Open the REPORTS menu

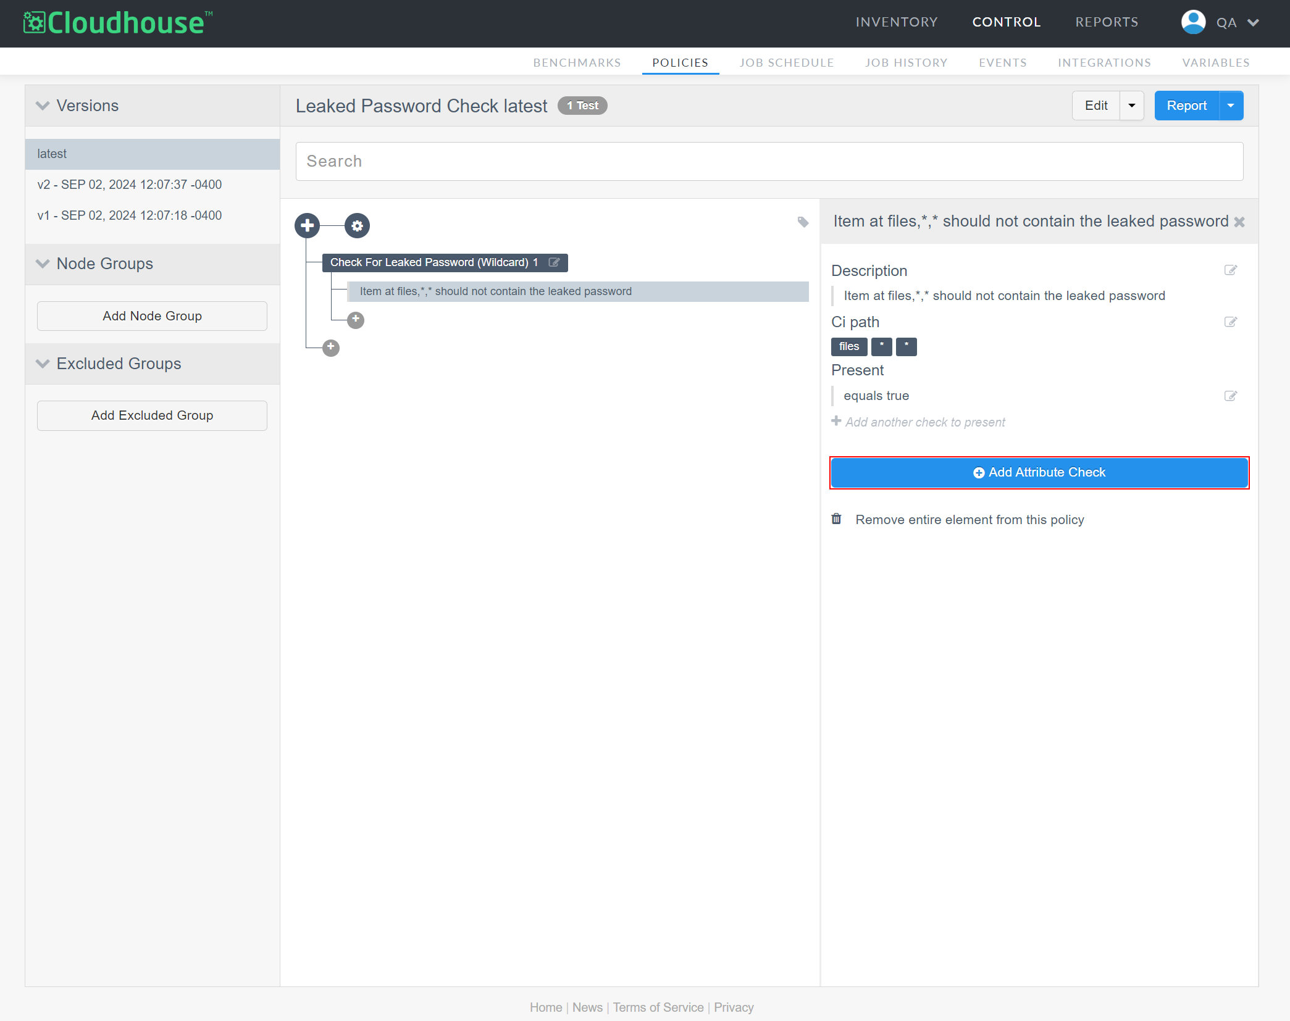1107,22
